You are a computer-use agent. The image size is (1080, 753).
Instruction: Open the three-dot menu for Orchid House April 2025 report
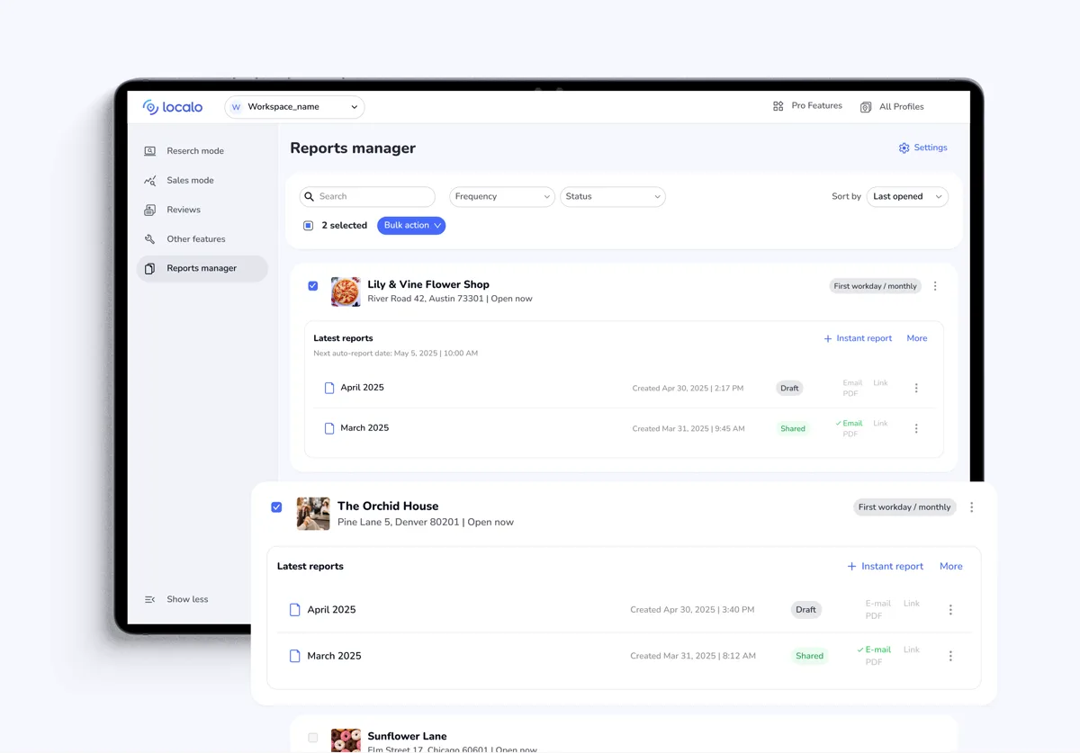950,610
